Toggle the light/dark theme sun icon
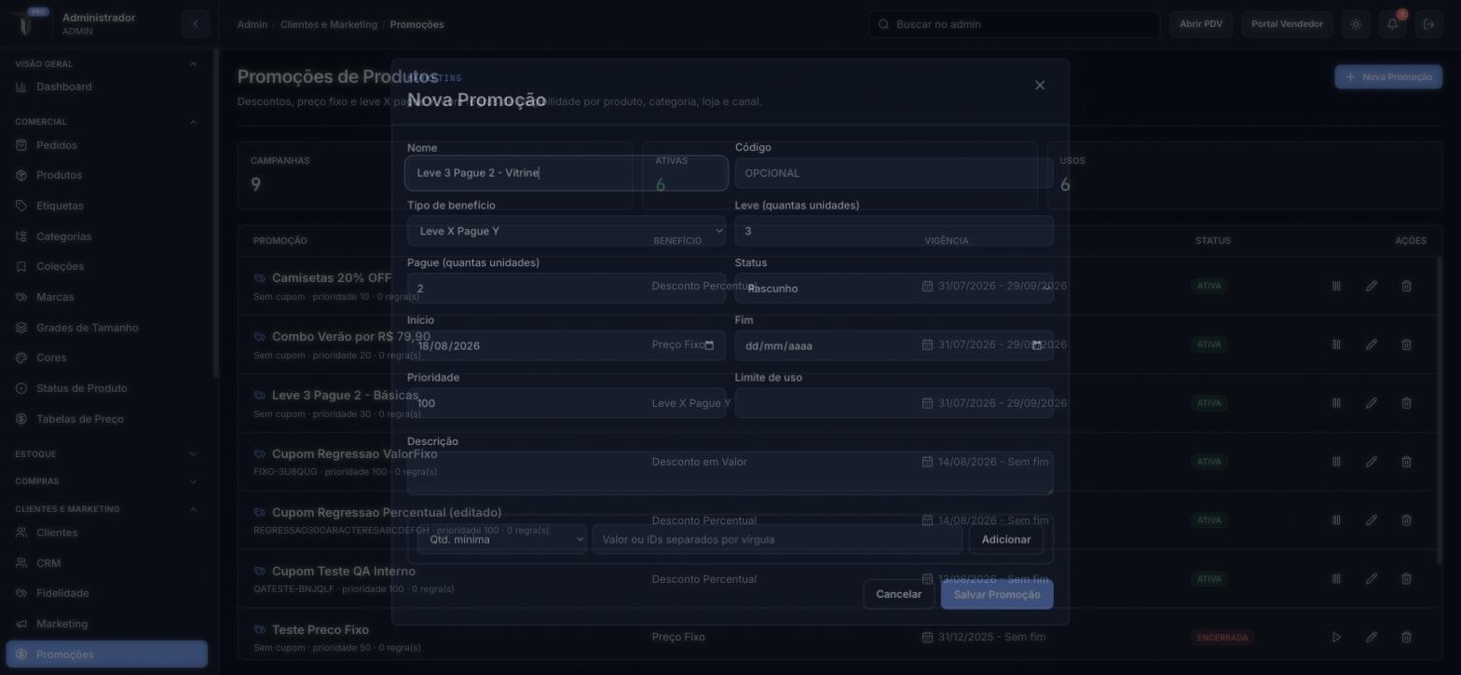Viewport: 1461px width, 675px height. click(1356, 24)
